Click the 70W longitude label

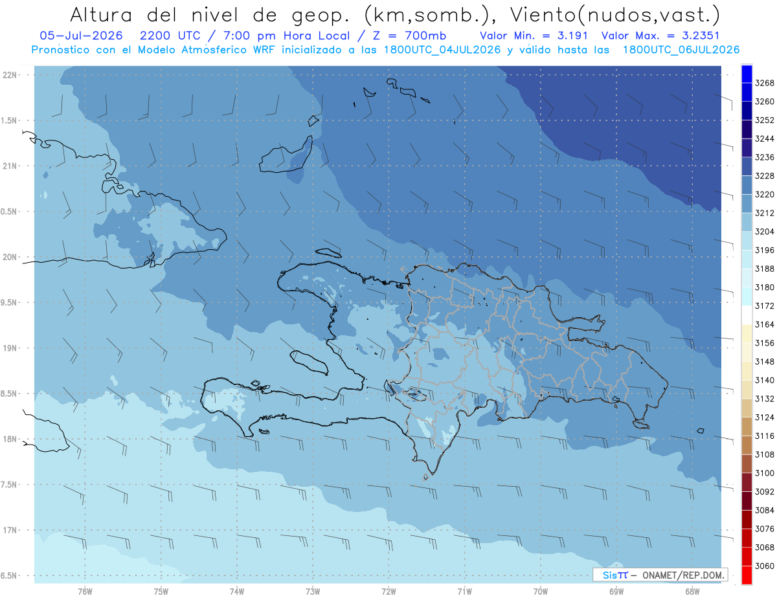click(x=541, y=591)
